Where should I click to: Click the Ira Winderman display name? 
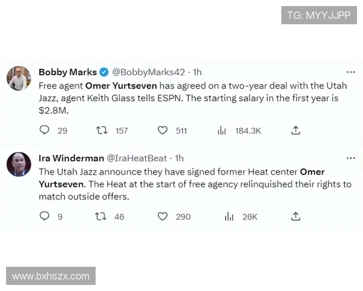tap(71, 158)
